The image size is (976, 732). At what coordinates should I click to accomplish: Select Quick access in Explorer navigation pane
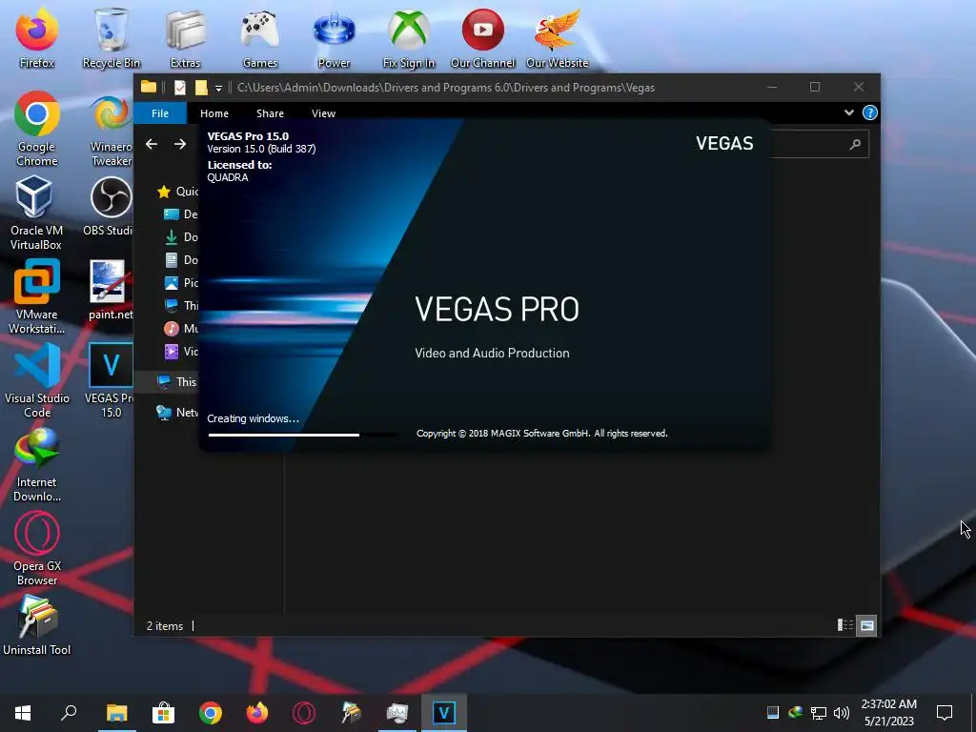coord(177,191)
